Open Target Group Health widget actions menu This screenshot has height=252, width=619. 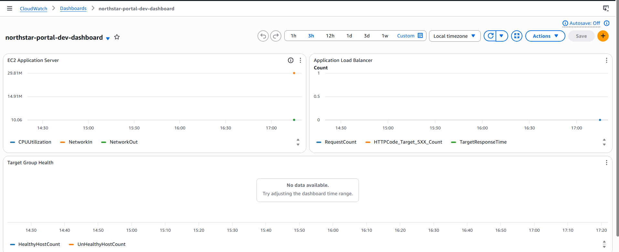(x=606, y=163)
